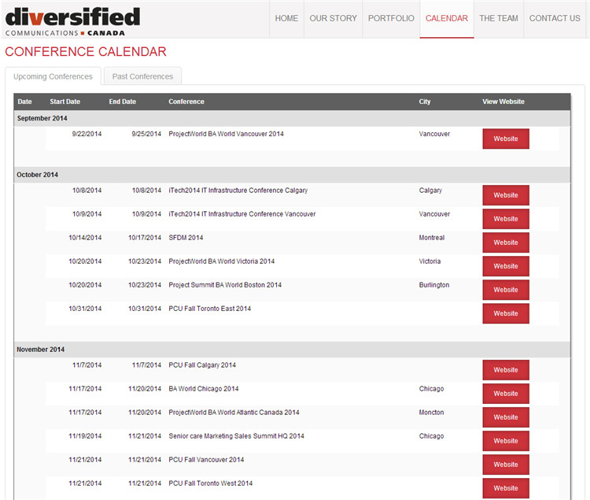Open Website for BA World Chicago 2014
This screenshot has height=500, width=590.
505,394
